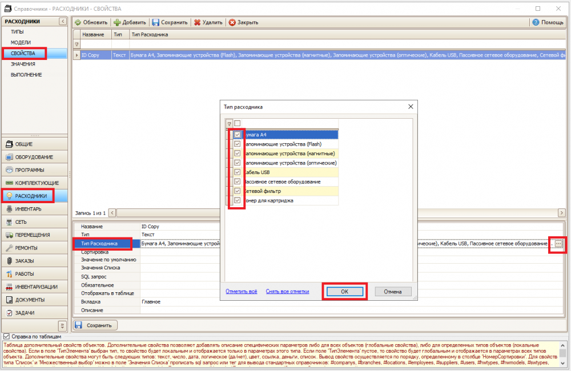Click the green Добавить plus icon

[117, 23]
